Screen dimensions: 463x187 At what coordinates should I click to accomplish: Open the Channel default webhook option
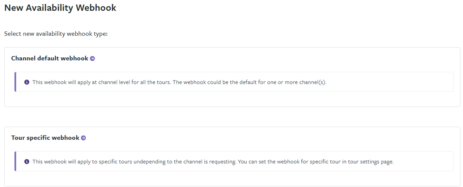50,58
